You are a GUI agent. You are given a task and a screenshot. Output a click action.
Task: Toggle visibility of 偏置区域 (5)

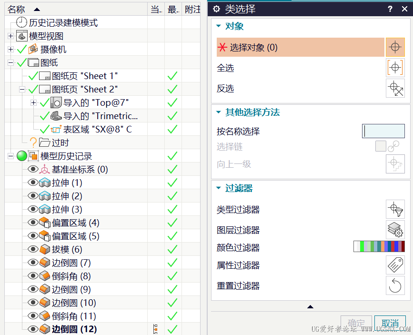point(33,236)
